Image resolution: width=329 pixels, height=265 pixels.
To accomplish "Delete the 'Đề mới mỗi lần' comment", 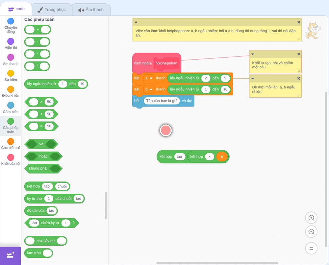I will click(299, 78).
